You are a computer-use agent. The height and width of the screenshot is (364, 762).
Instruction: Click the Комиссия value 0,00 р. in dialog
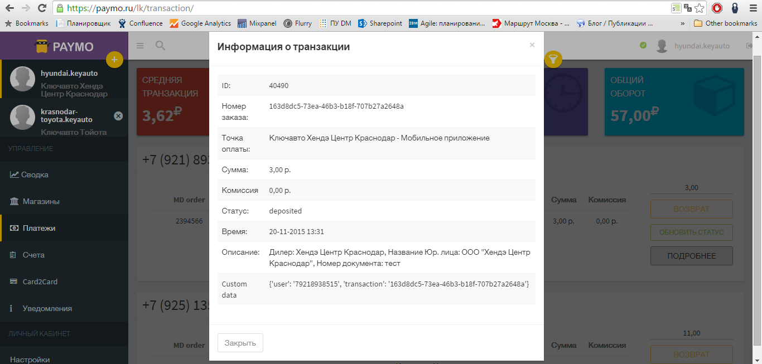[280, 190]
